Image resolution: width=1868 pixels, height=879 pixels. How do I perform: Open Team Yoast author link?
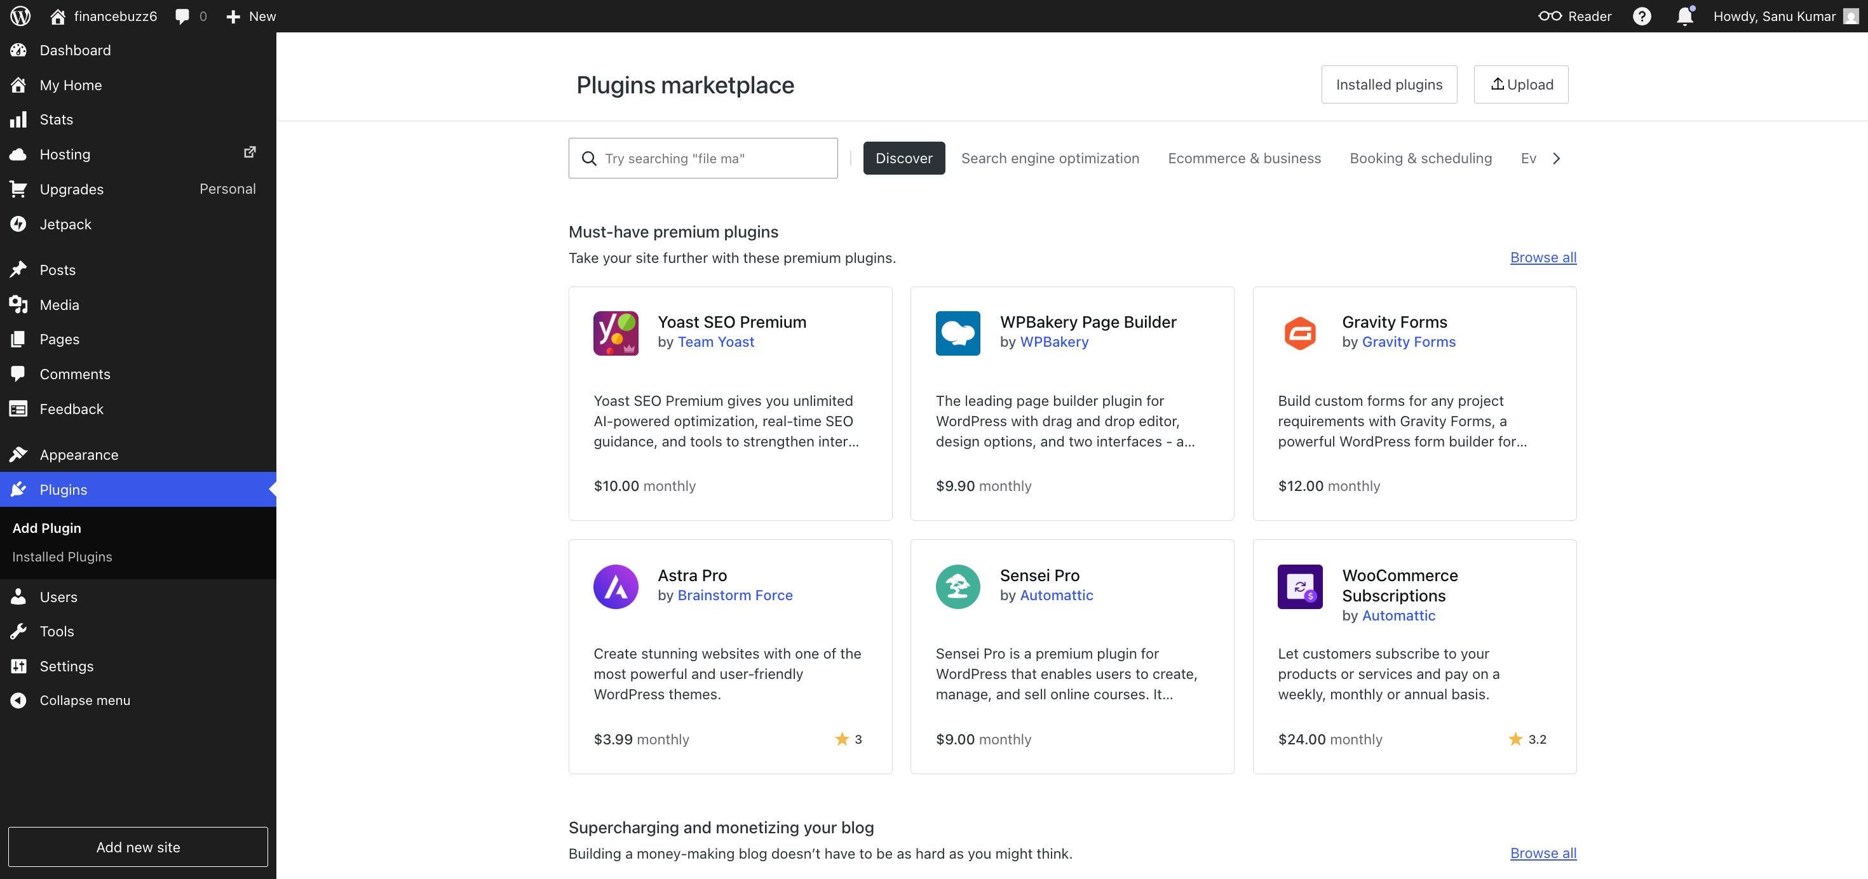point(715,341)
